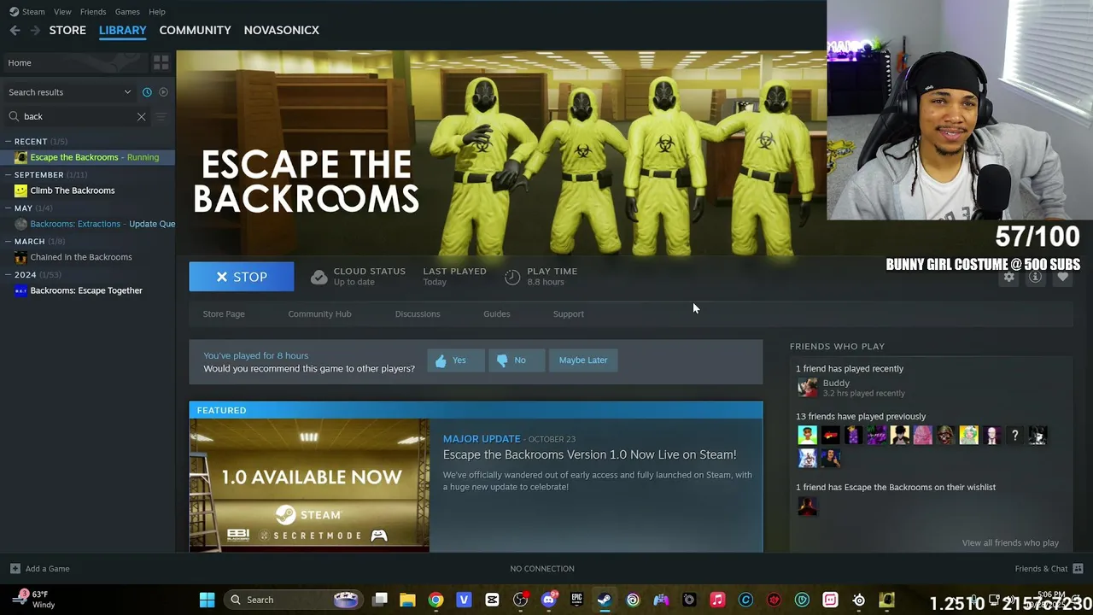Open the 1.0 Available Now featured thumbnail
Viewport: 1093px width, 615px height.
[x=309, y=485]
